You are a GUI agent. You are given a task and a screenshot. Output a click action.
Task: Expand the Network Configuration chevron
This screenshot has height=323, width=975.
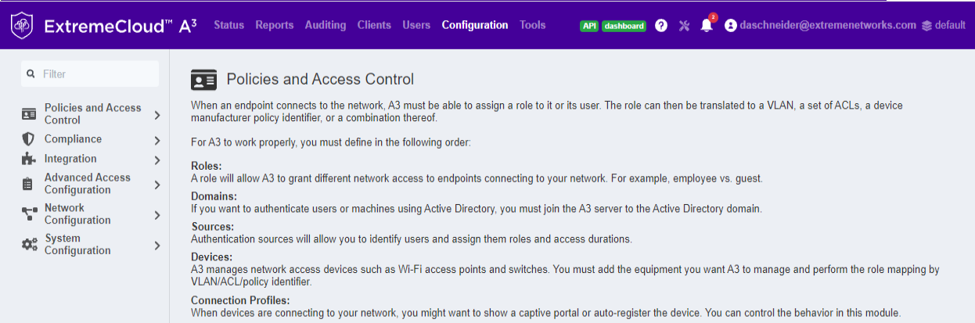tap(157, 215)
